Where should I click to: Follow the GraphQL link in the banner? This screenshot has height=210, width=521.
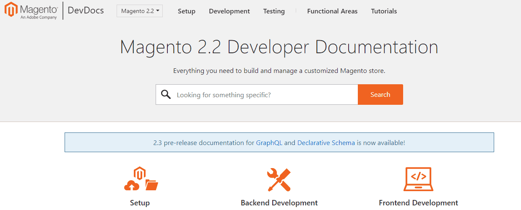click(269, 143)
